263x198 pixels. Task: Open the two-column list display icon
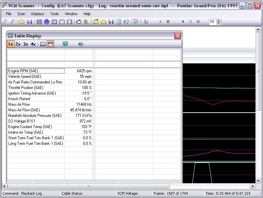[x=69, y=22]
